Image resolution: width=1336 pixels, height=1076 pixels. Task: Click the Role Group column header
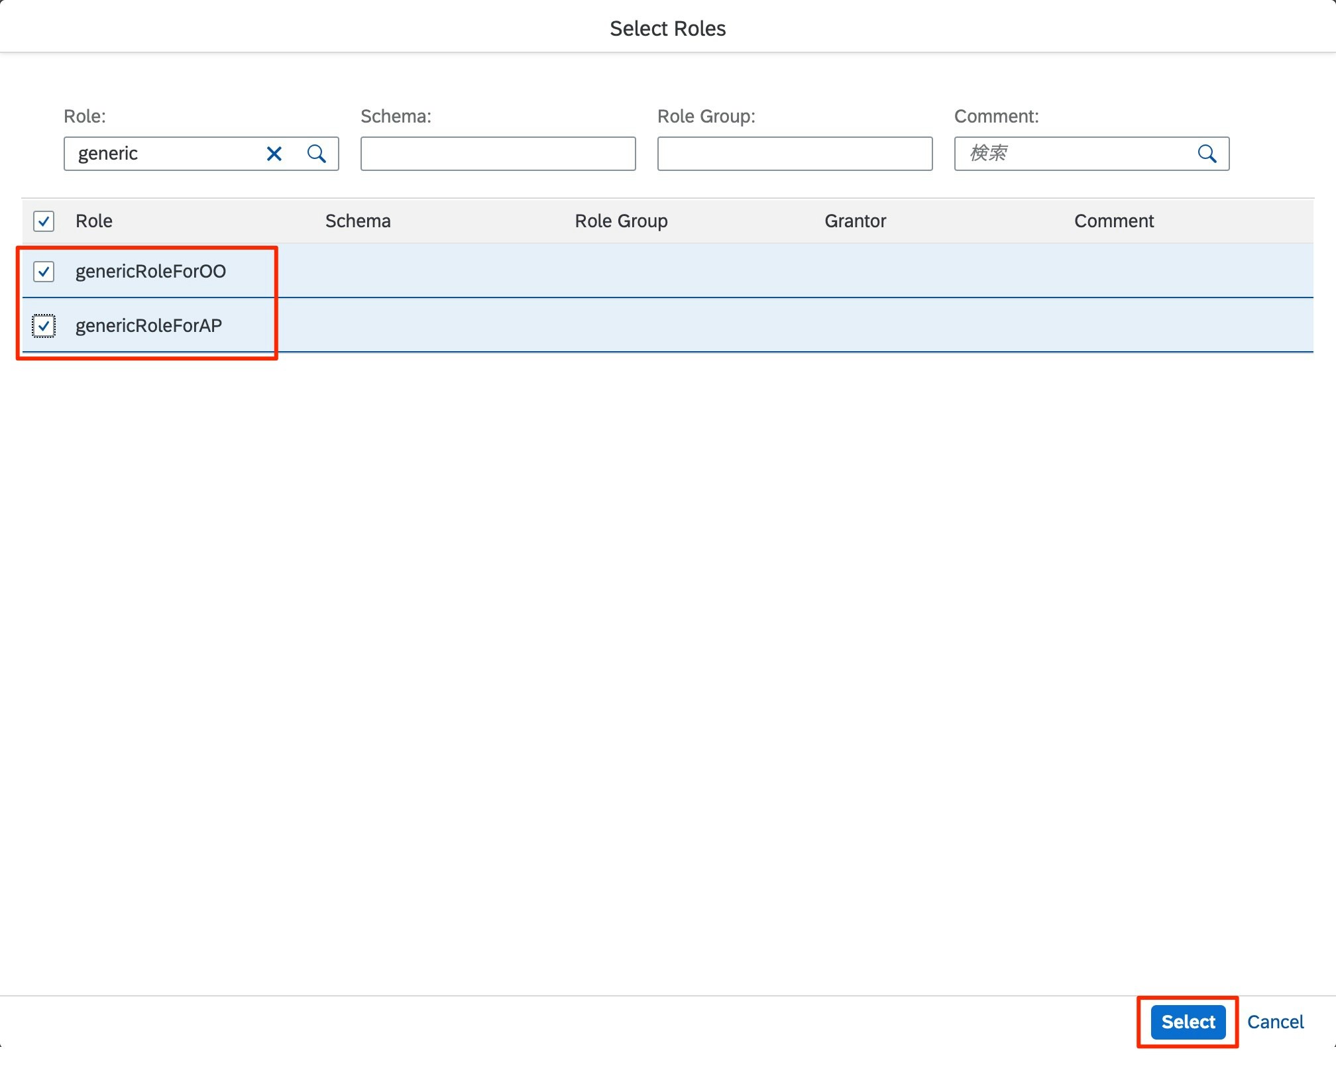point(621,221)
